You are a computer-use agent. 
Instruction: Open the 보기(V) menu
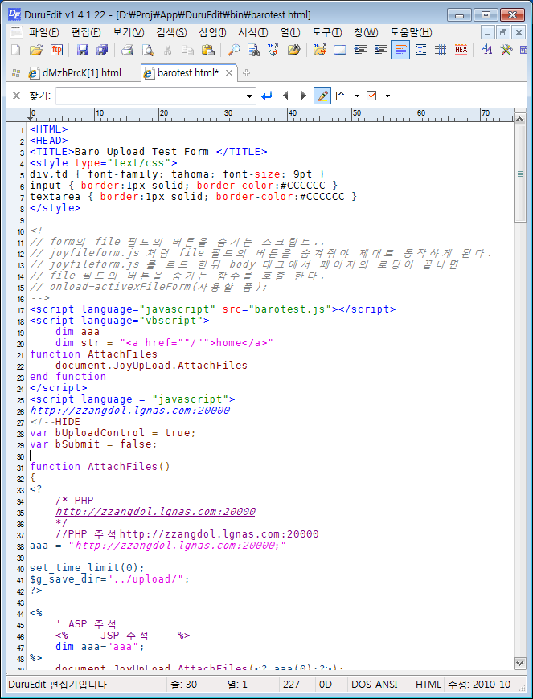point(129,33)
